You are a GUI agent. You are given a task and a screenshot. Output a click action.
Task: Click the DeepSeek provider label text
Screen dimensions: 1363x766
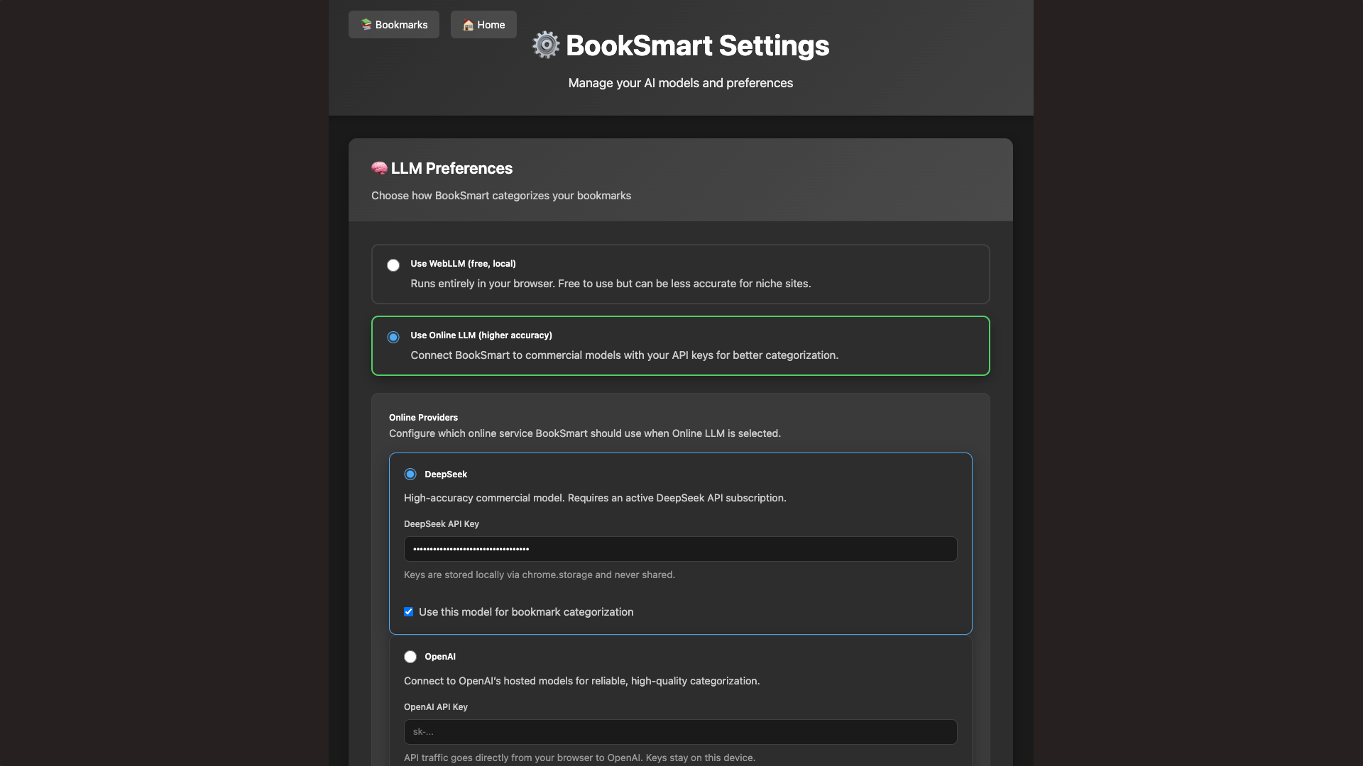(446, 474)
